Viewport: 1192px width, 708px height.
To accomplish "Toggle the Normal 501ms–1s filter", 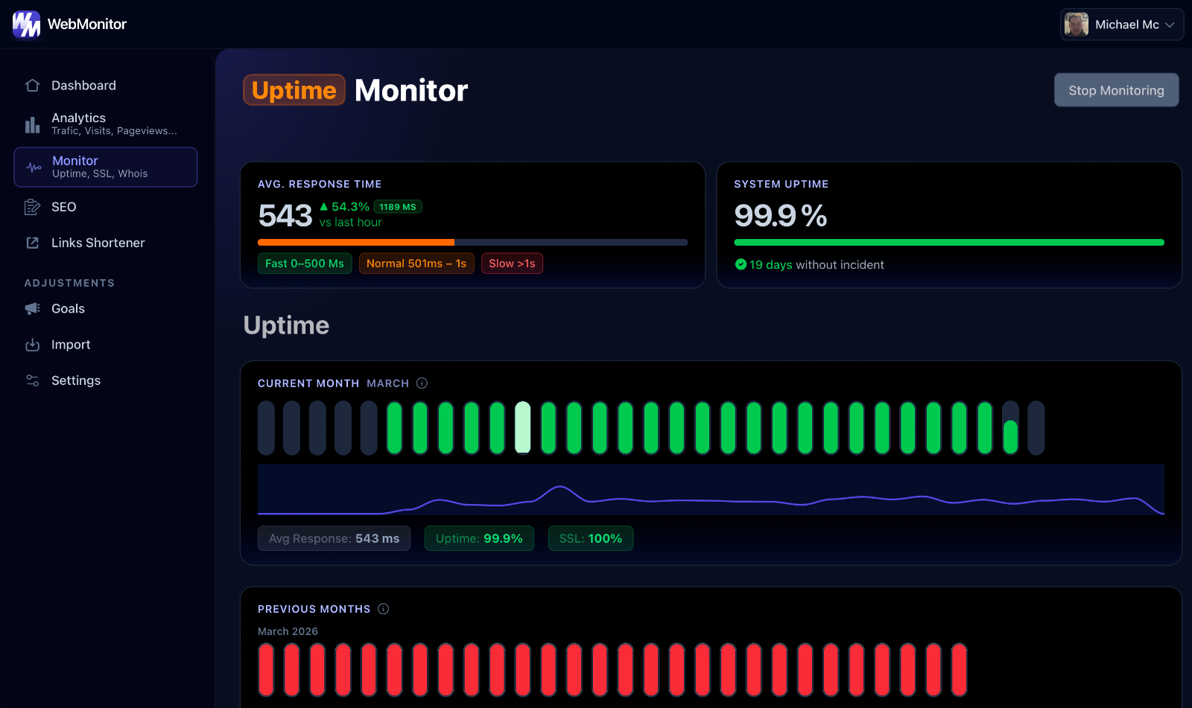I will [x=416, y=263].
